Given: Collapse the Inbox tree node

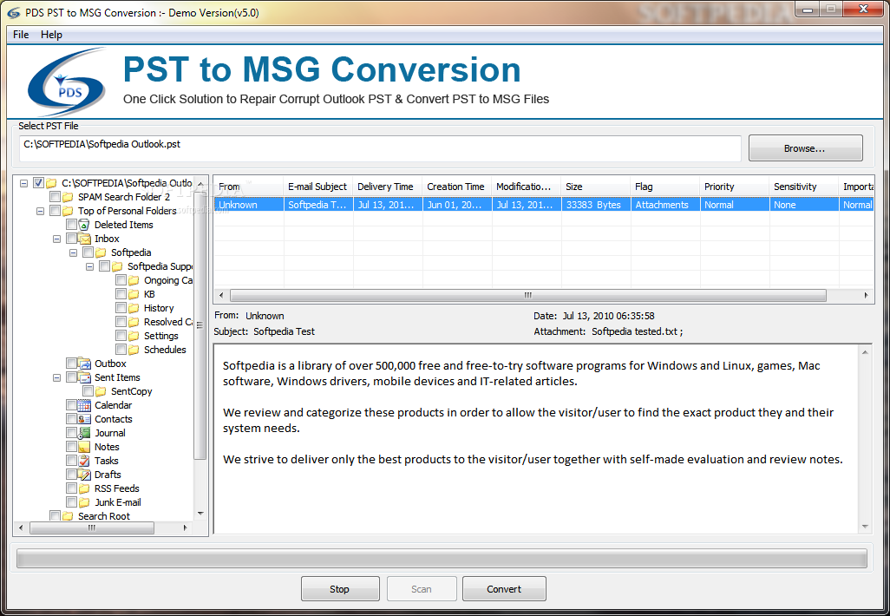Looking at the screenshot, I should [x=56, y=239].
